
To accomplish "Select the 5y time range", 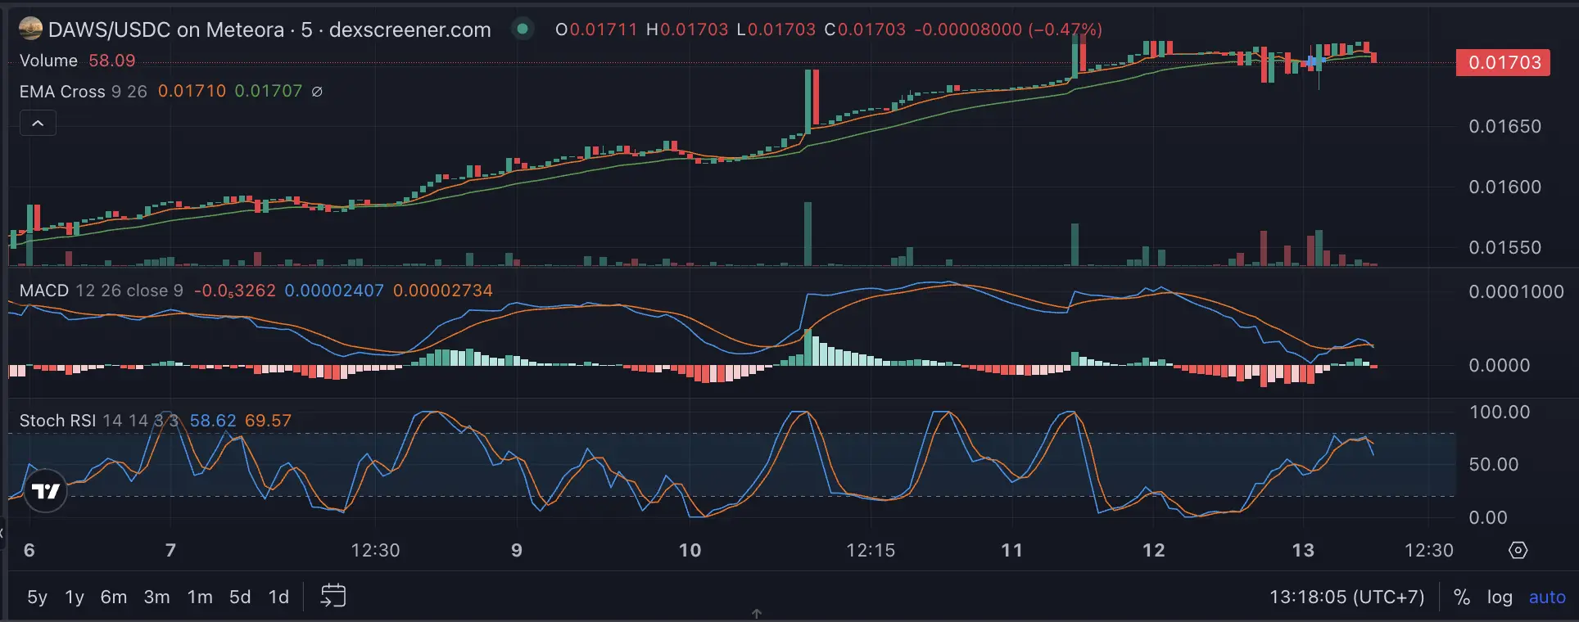I will [x=38, y=597].
